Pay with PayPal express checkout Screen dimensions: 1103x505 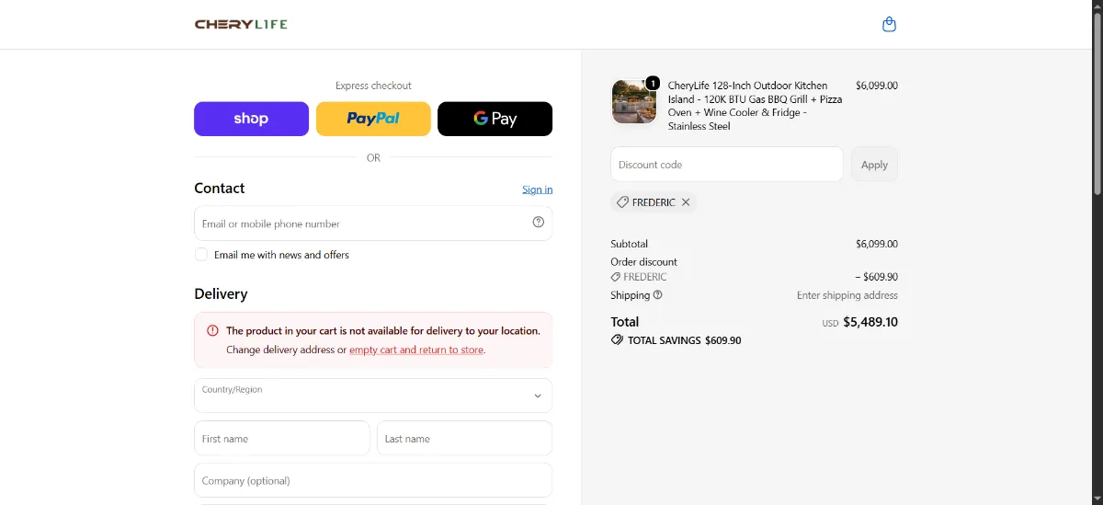373,119
